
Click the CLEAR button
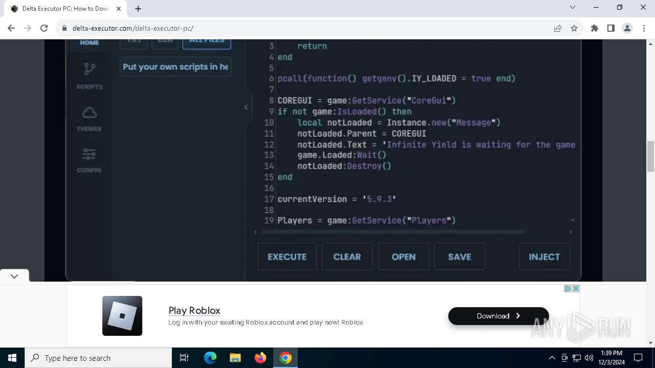coord(347,257)
